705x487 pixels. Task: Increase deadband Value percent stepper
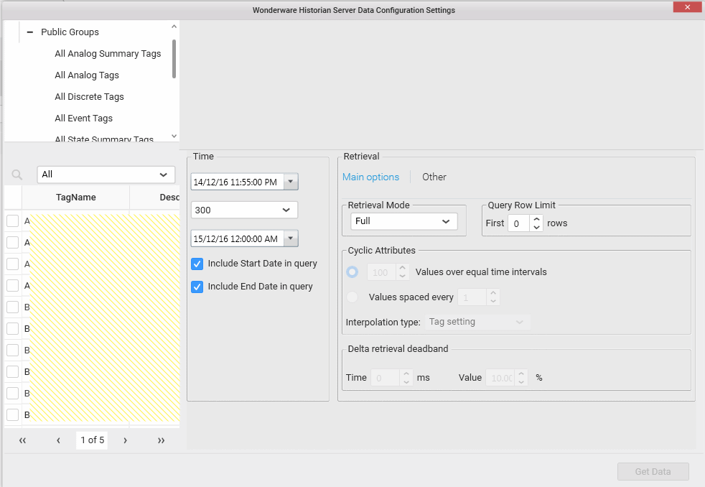(x=521, y=374)
